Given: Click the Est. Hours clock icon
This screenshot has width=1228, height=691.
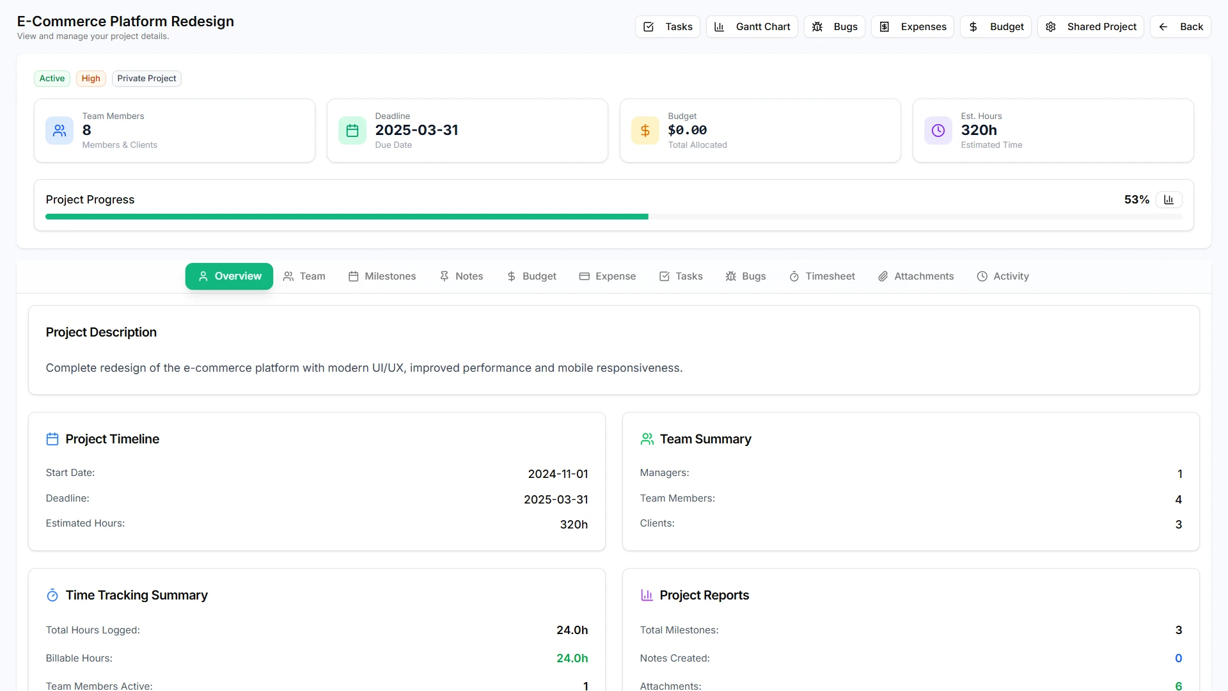Looking at the screenshot, I should 938,131.
